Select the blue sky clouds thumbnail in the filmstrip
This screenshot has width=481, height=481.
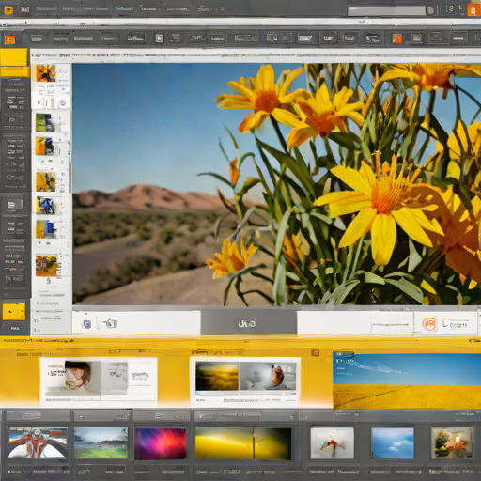tap(392, 443)
